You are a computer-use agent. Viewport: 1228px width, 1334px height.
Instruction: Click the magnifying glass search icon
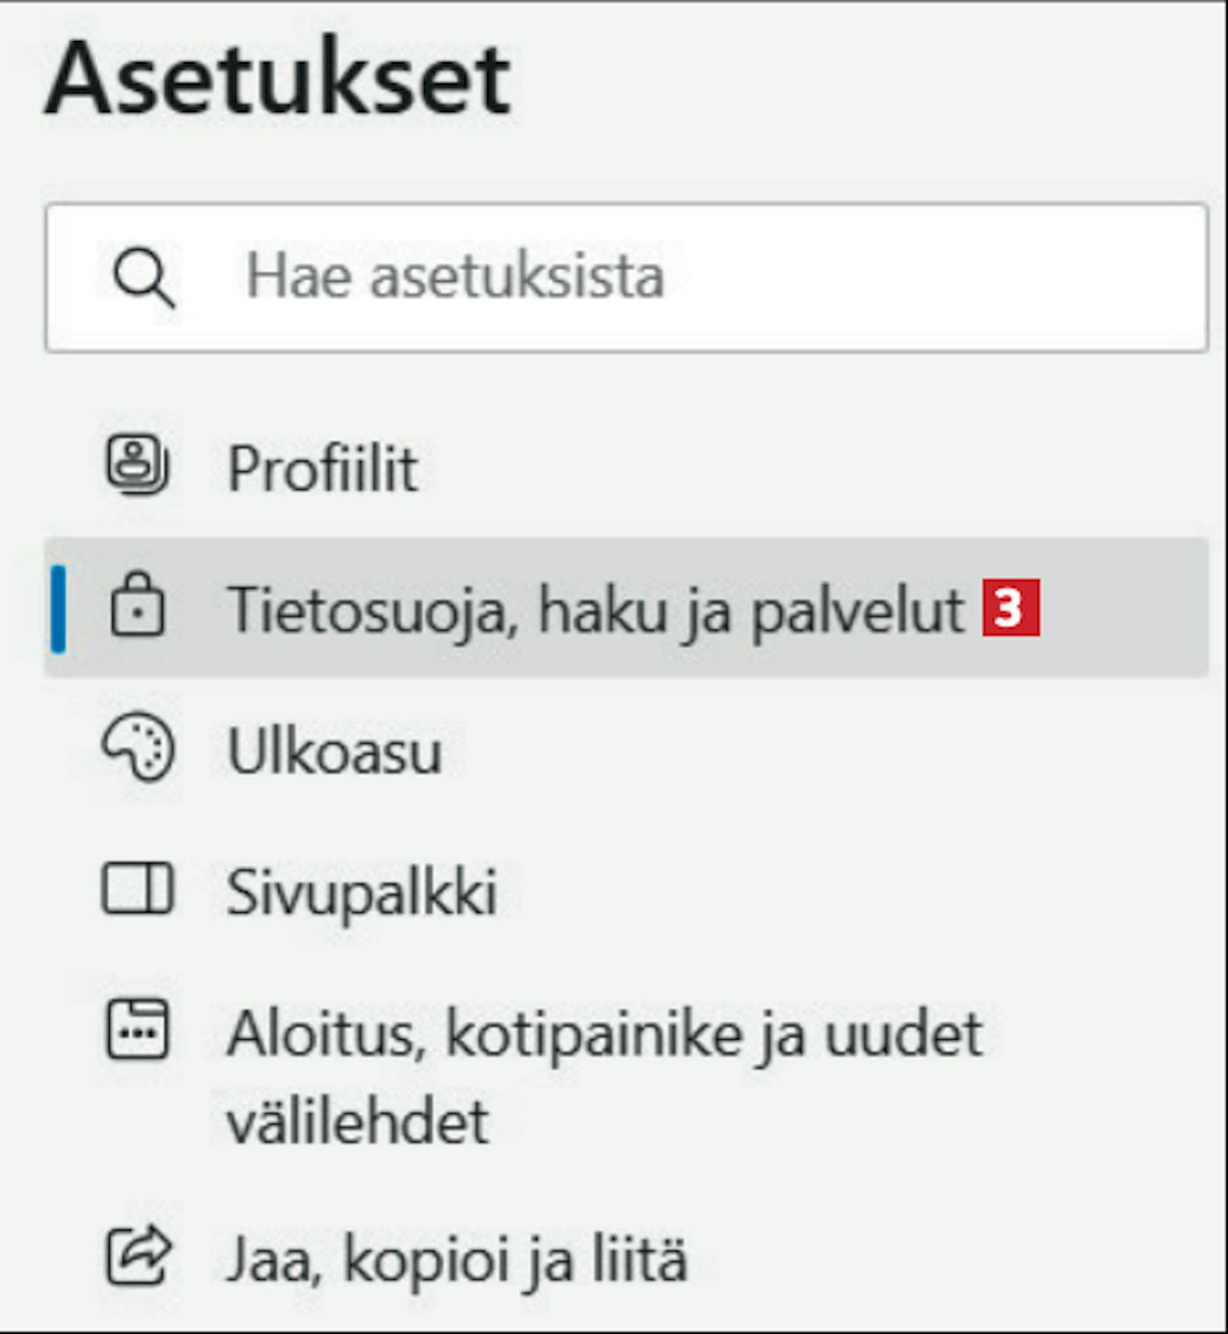144,278
